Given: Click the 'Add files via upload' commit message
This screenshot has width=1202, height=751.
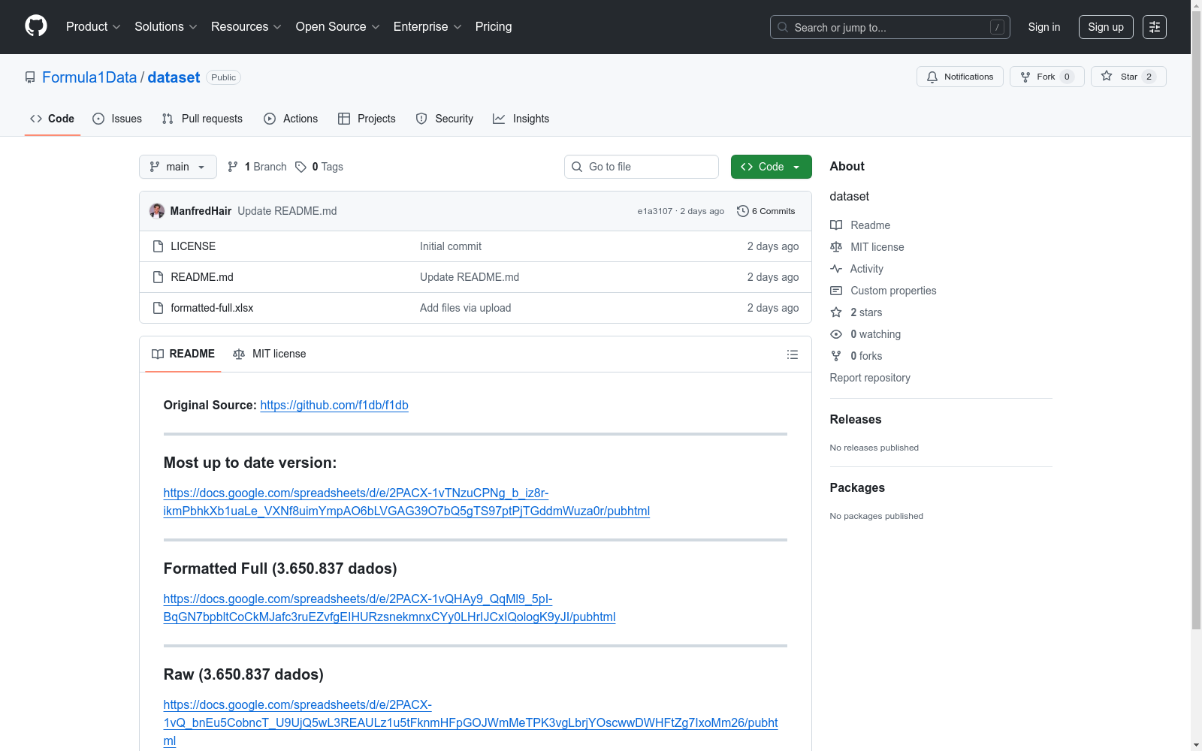Looking at the screenshot, I should click(x=466, y=308).
